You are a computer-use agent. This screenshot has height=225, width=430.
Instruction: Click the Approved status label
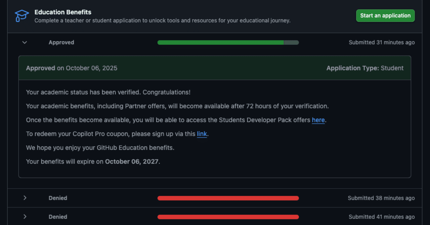click(61, 42)
